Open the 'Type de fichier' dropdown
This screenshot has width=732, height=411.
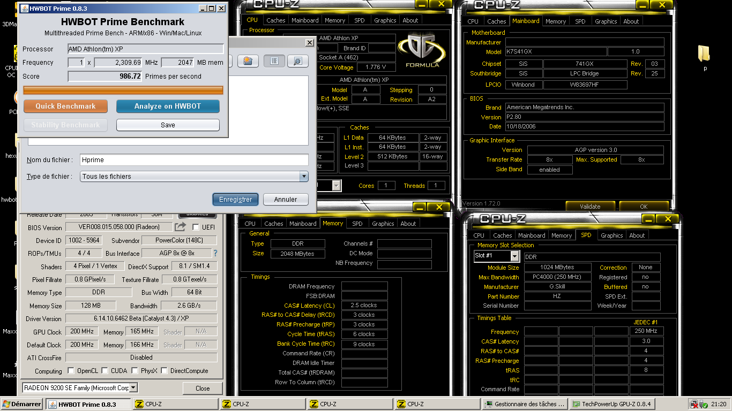(x=303, y=176)
